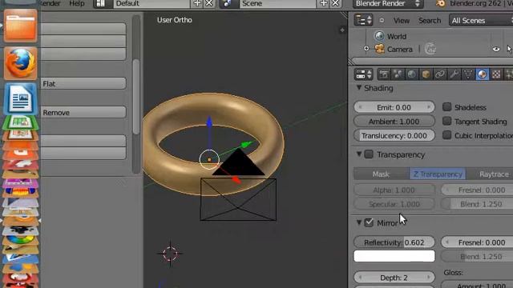Enable the Shadeless checkbox
The image size is (513, 288).
click(447, 106)
